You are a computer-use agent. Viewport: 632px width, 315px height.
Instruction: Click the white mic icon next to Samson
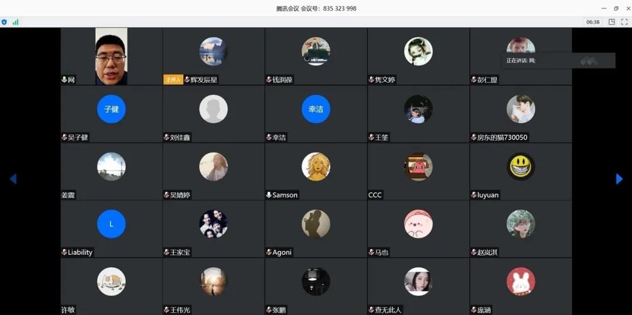[269, 195]
